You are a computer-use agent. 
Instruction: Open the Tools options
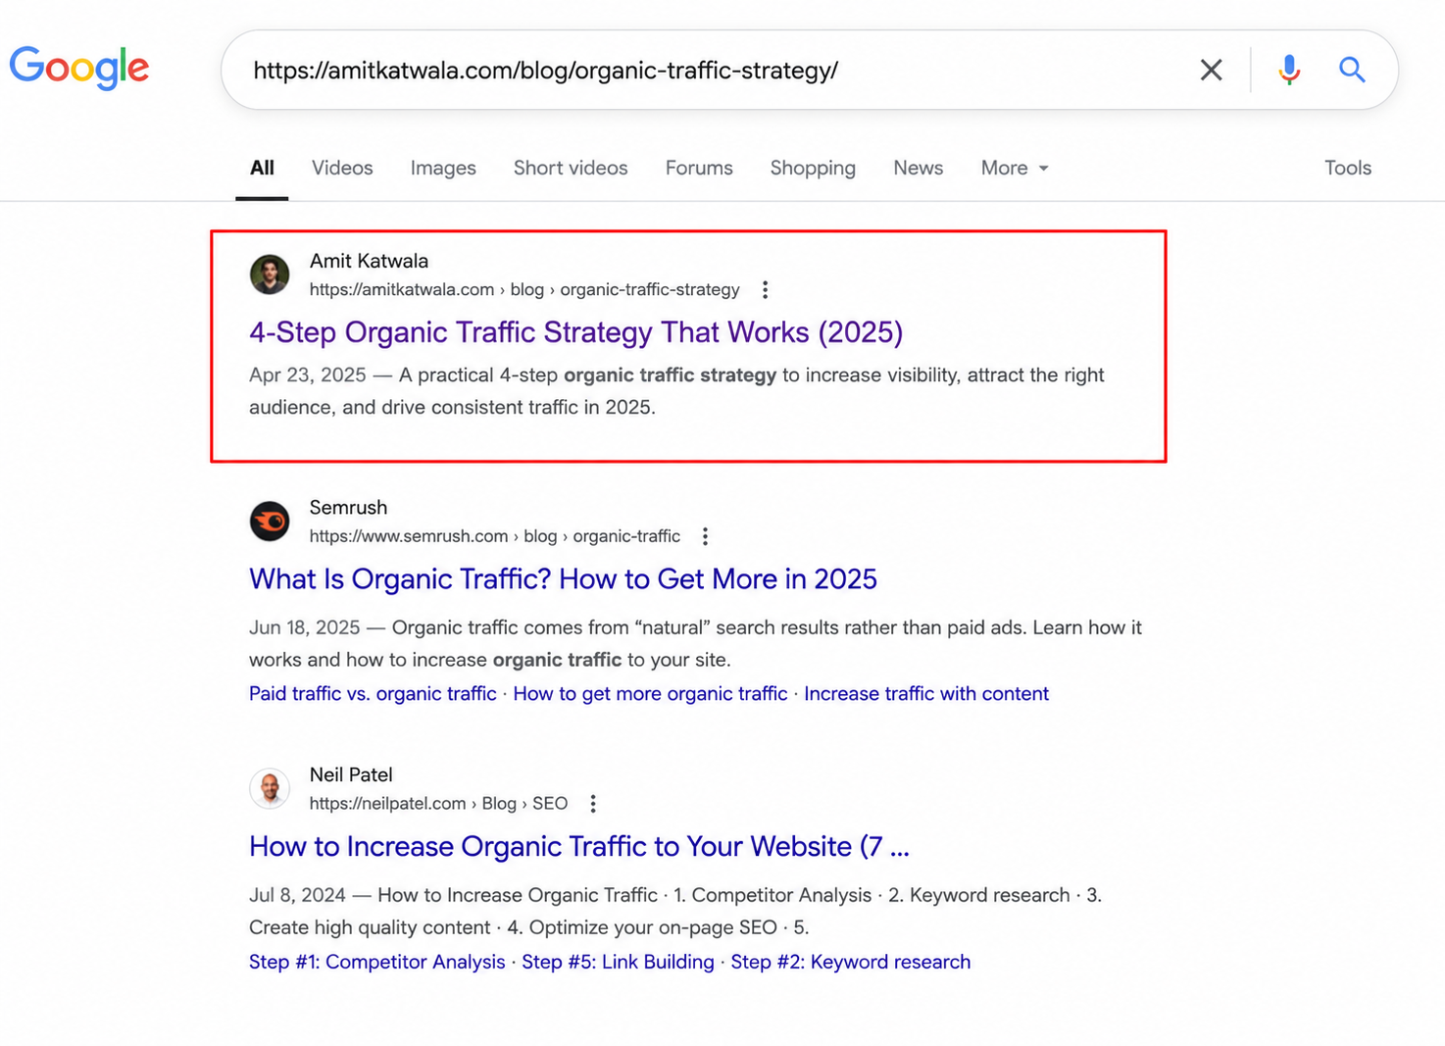[1348, 168]
